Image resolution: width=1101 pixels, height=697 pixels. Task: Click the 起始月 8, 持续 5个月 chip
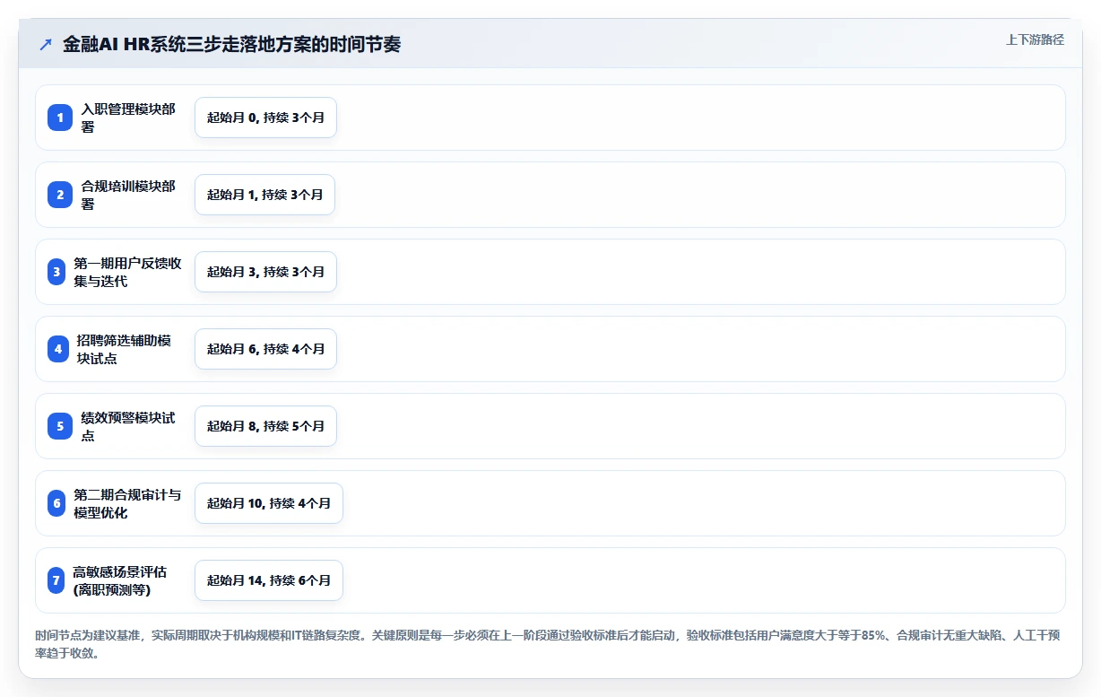[x=265, y=426]
